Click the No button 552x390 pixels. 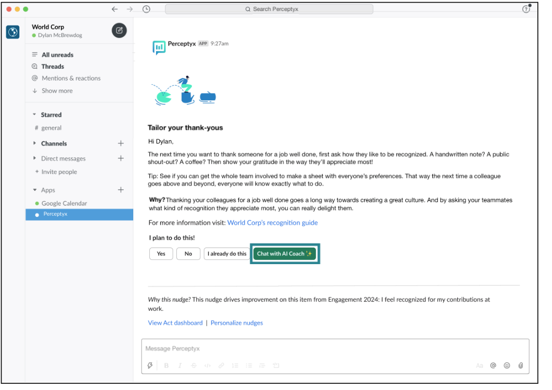pyautogui.click(x=188, y=254)
